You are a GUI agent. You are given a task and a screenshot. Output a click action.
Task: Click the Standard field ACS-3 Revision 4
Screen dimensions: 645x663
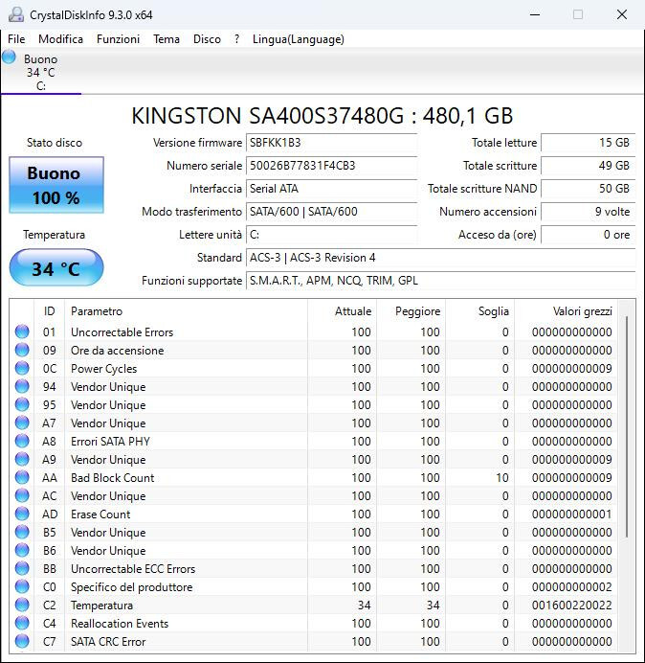440,258
